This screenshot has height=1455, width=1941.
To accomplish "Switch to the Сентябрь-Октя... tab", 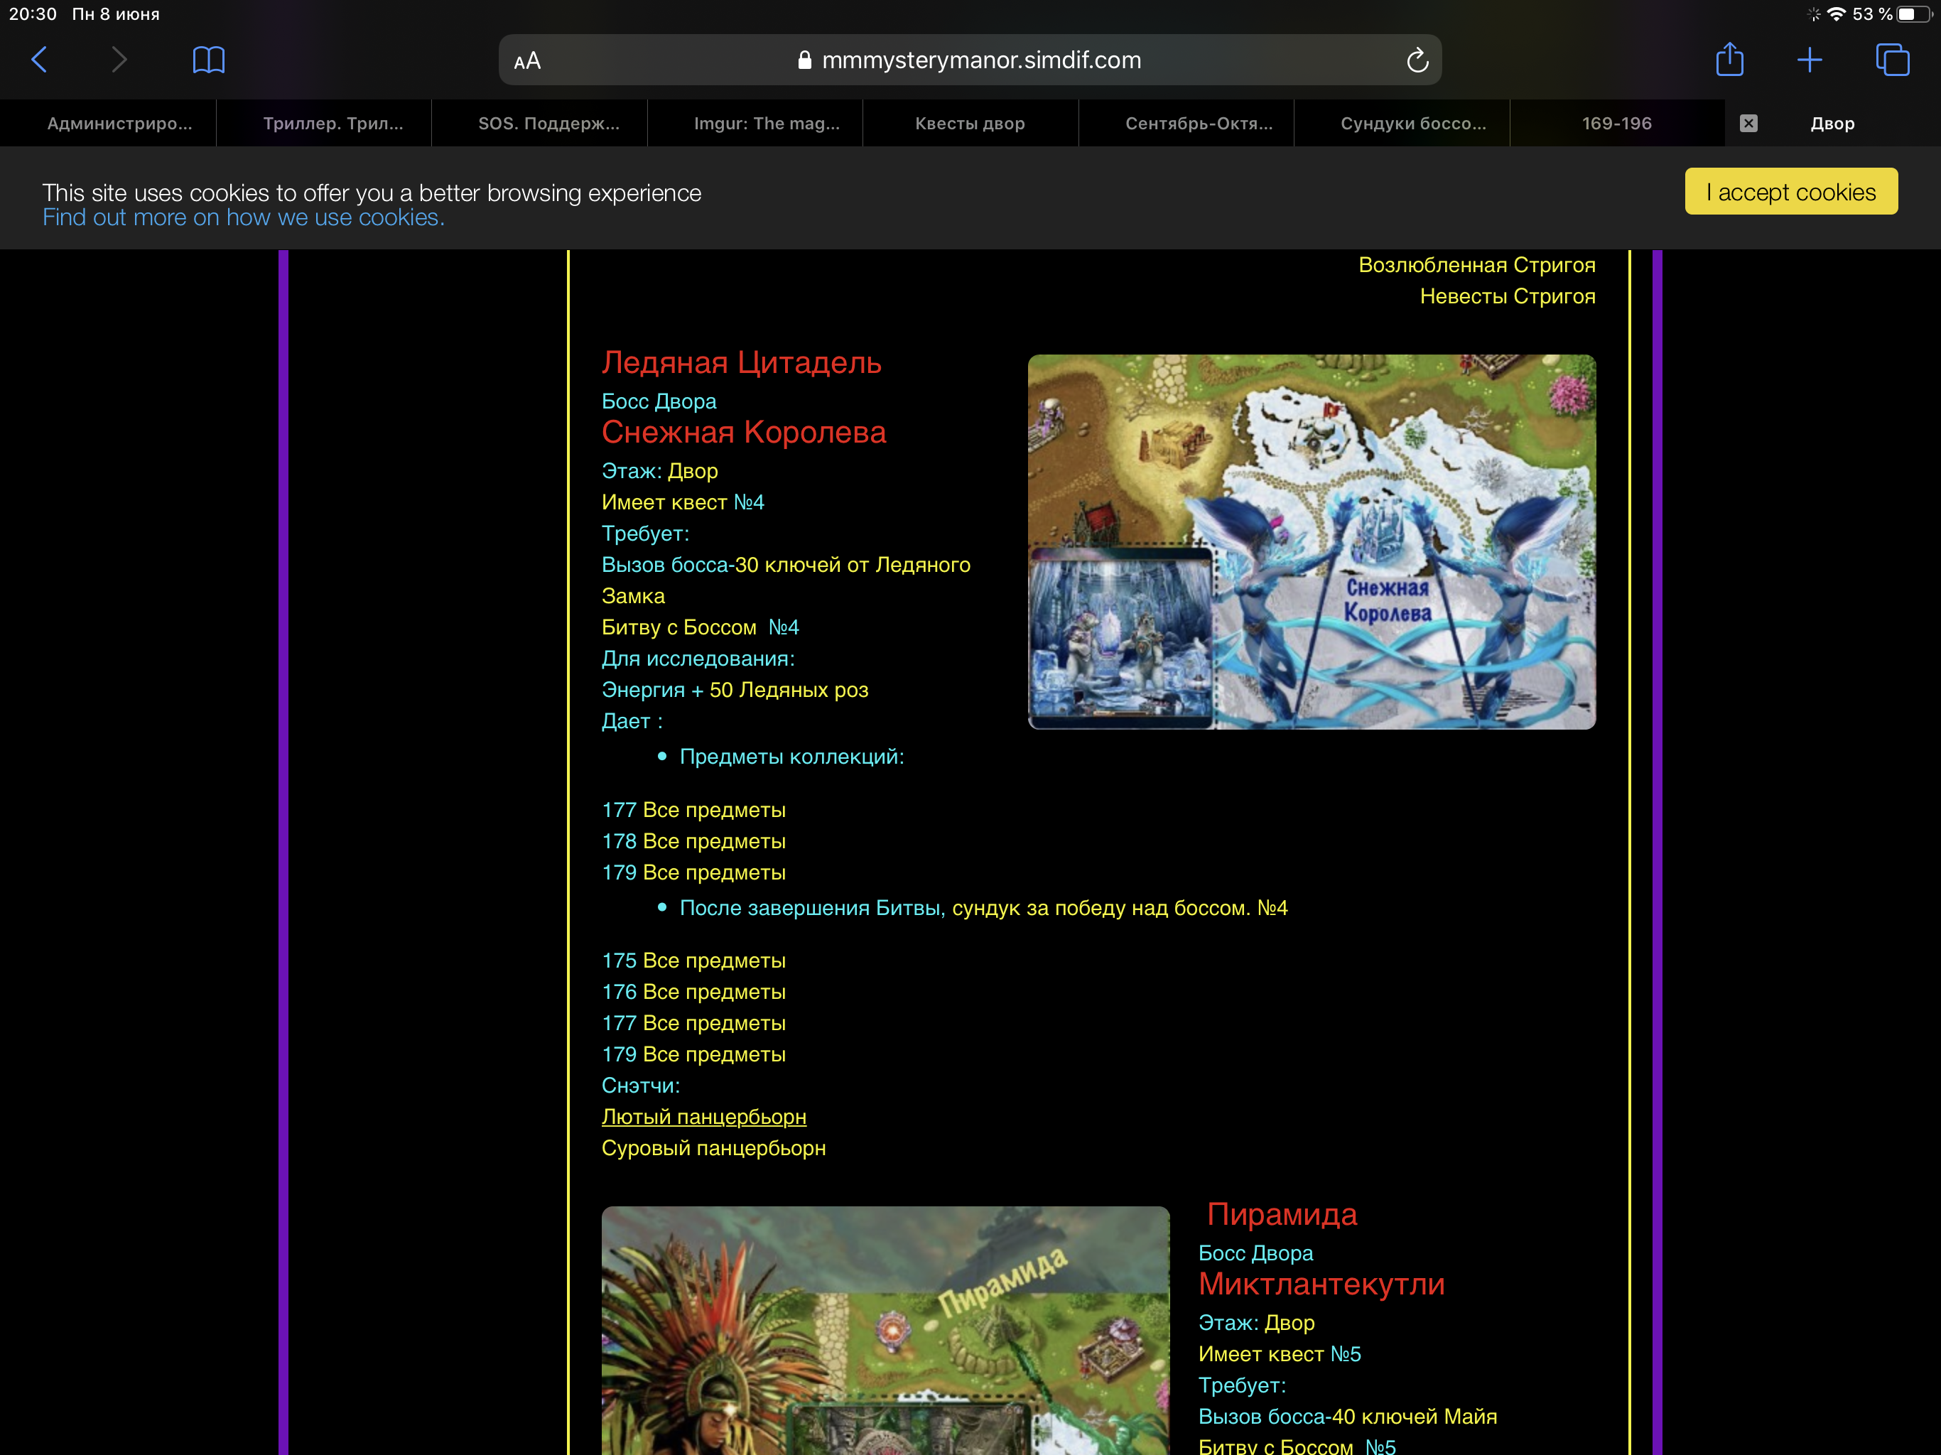I will pyautogui.click(x=1186, y=124).
